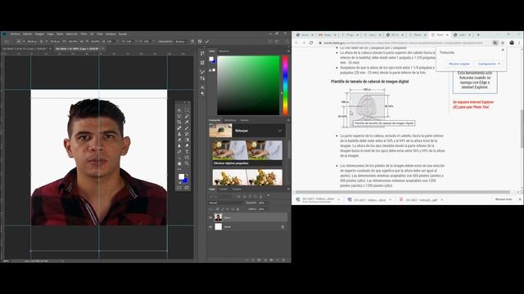The width and height of the screenshot is (524, 294).
Task: Switch to the Muestras tab
Action: 224,51
